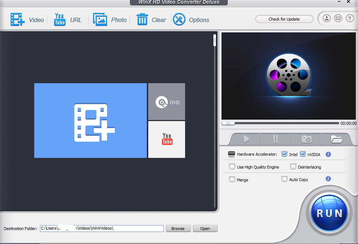Viewport: 358px width, 244px height.
Task: Click the Options toolbar label
Action: tap(199, 20)
